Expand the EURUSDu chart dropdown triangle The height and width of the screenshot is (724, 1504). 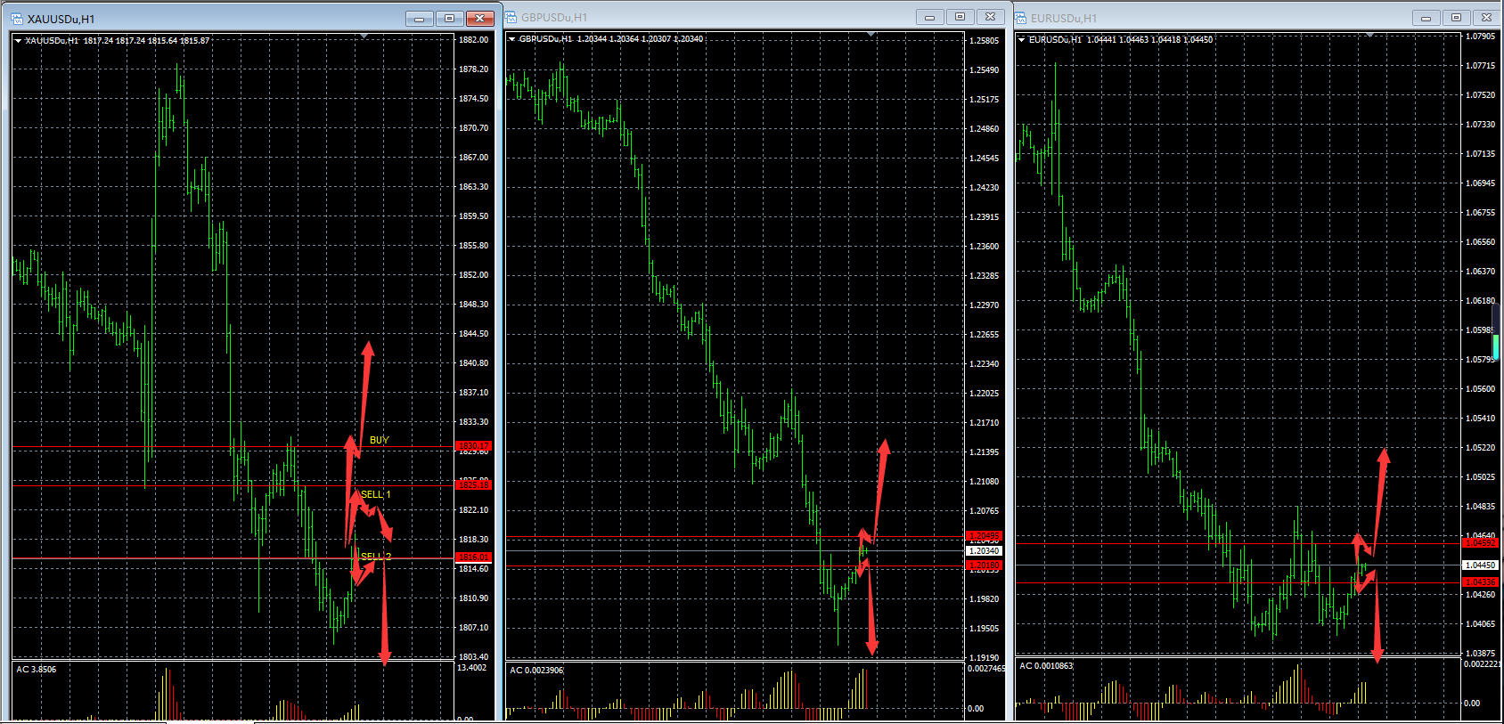tap(1021, 39)
